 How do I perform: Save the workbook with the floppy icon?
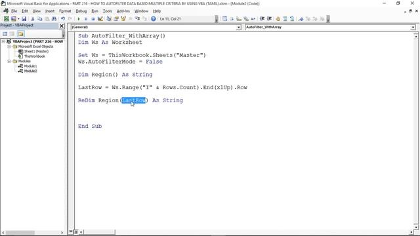coord(24,19)
